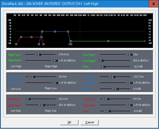
Task: Click the "-6.0 dB" gain value
Action: tap(138, 111)
